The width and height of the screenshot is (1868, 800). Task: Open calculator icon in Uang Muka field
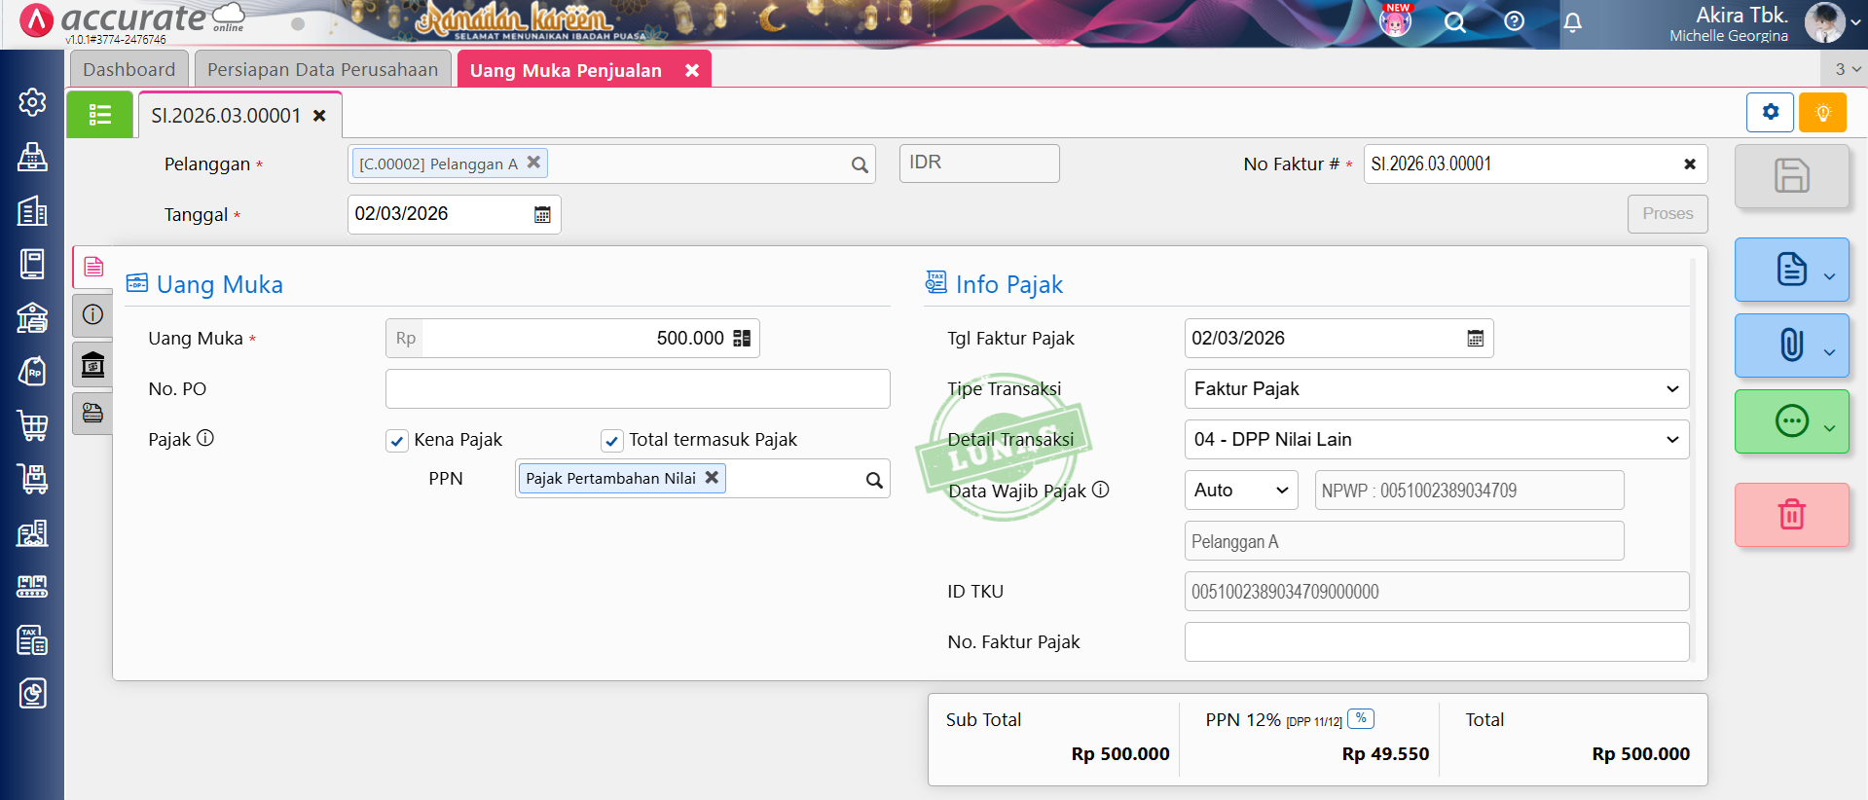(742, 339)
